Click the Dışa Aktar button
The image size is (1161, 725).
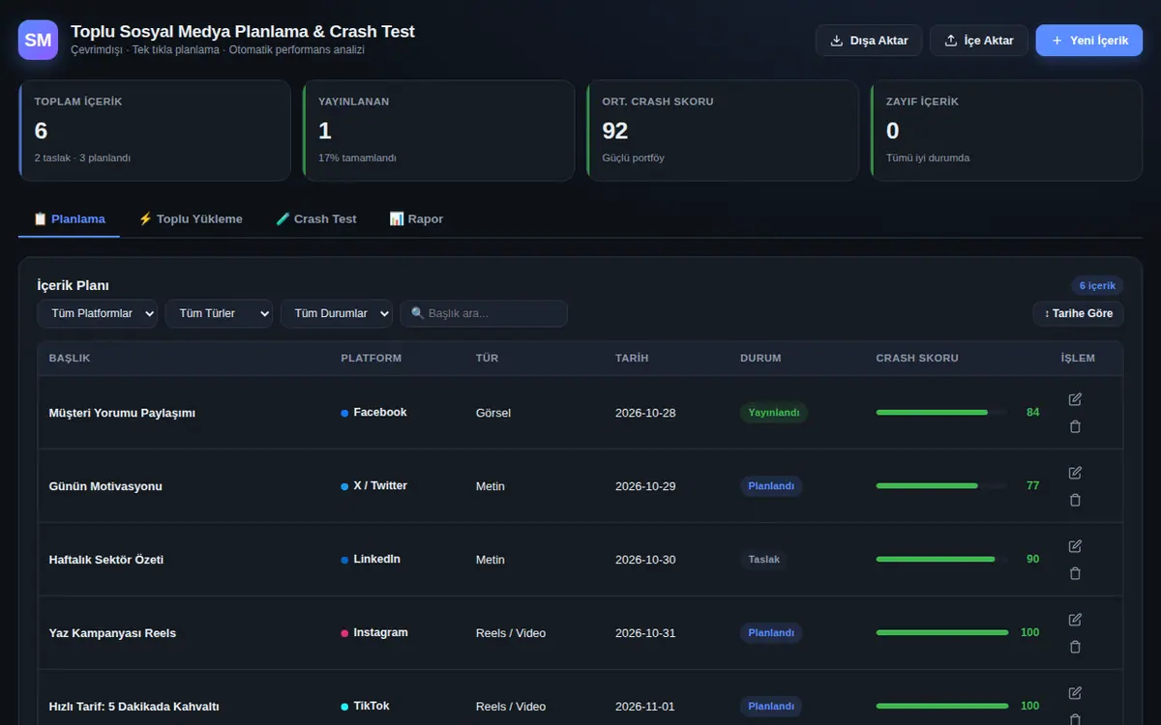869,41
